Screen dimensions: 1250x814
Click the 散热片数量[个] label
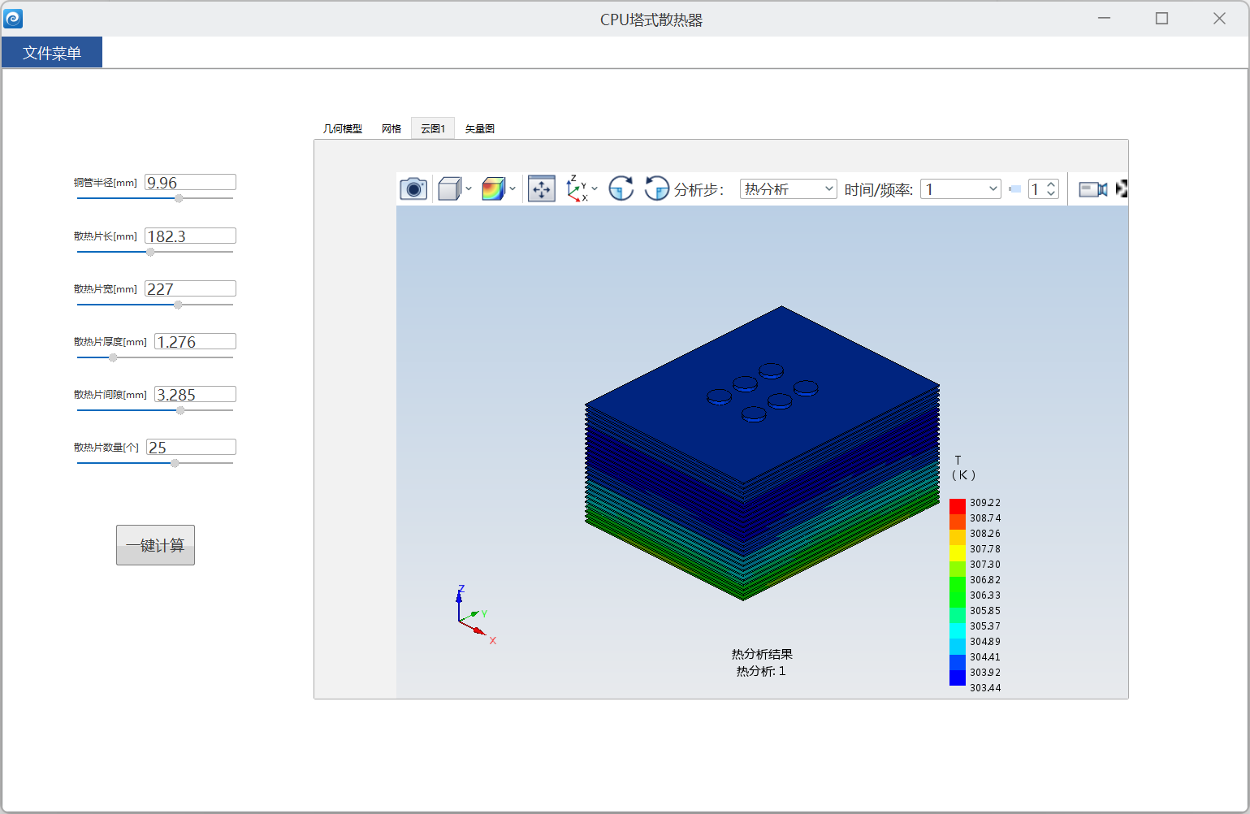(106, 448)
